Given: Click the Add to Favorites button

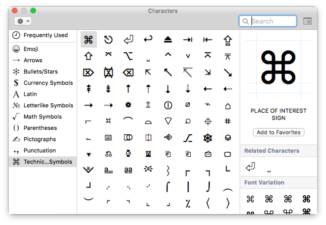Looking at the screenshot, I should point(279,132).
